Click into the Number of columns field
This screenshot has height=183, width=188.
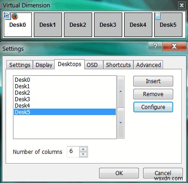coord(73,152)
